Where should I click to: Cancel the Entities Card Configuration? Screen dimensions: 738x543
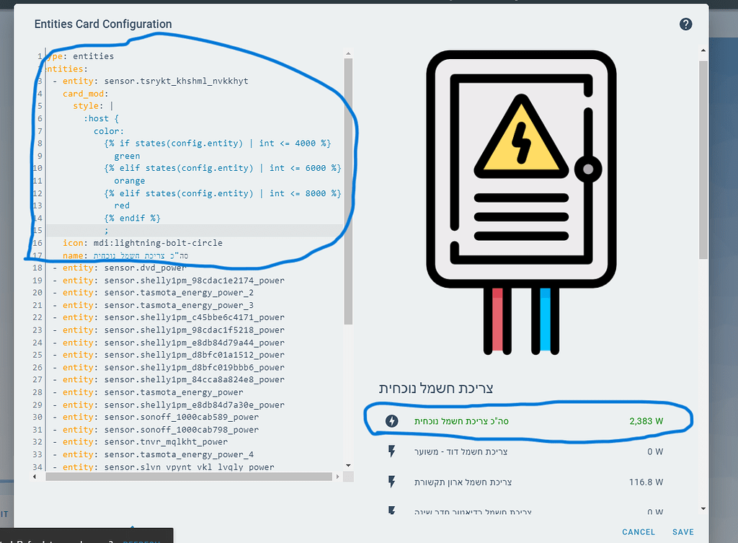pyautogui.click(x=638, y=531)
